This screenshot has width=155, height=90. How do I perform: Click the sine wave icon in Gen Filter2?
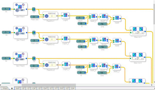[24, 28]
